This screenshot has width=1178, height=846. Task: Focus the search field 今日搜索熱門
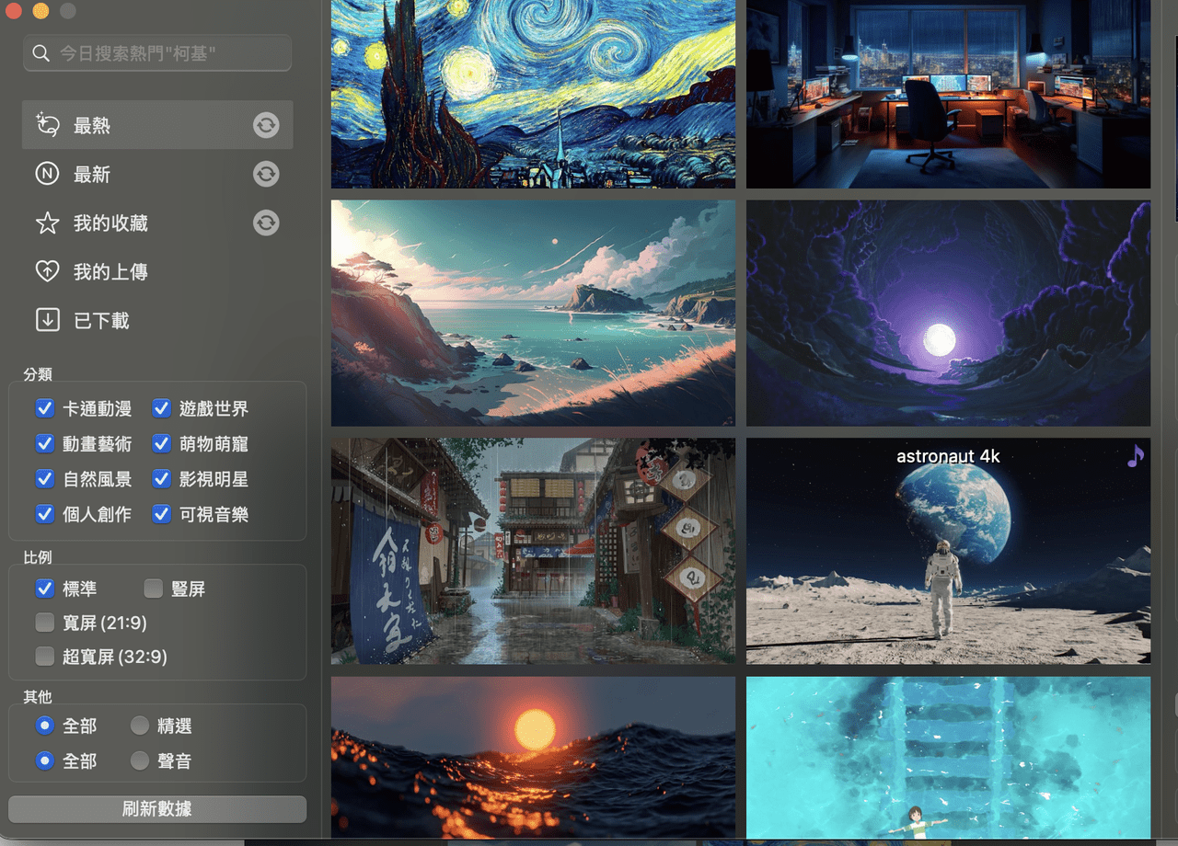pos(157,53)
